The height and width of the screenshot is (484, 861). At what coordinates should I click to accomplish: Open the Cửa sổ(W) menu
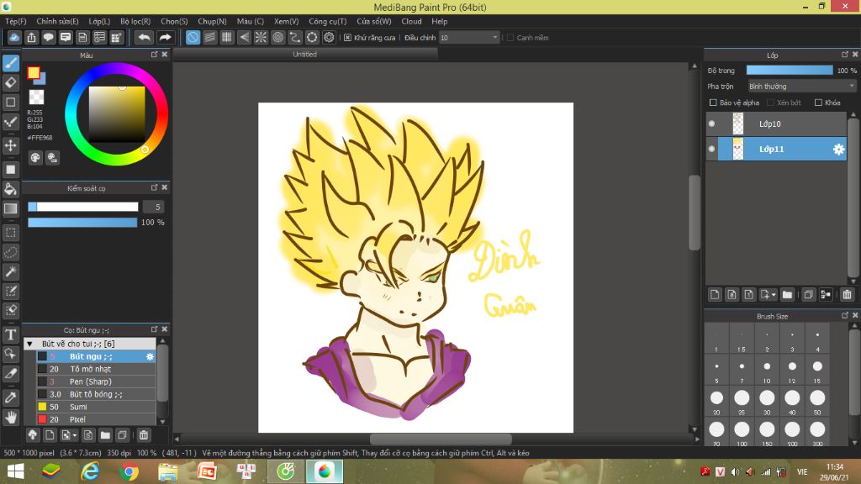pyautogui.click(x=374, y=21)
